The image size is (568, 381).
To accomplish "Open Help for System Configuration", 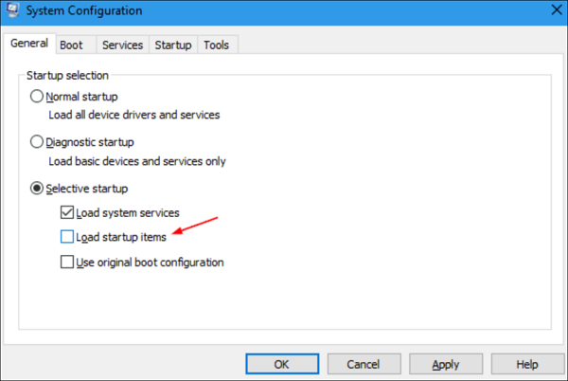I will point(527,364).
